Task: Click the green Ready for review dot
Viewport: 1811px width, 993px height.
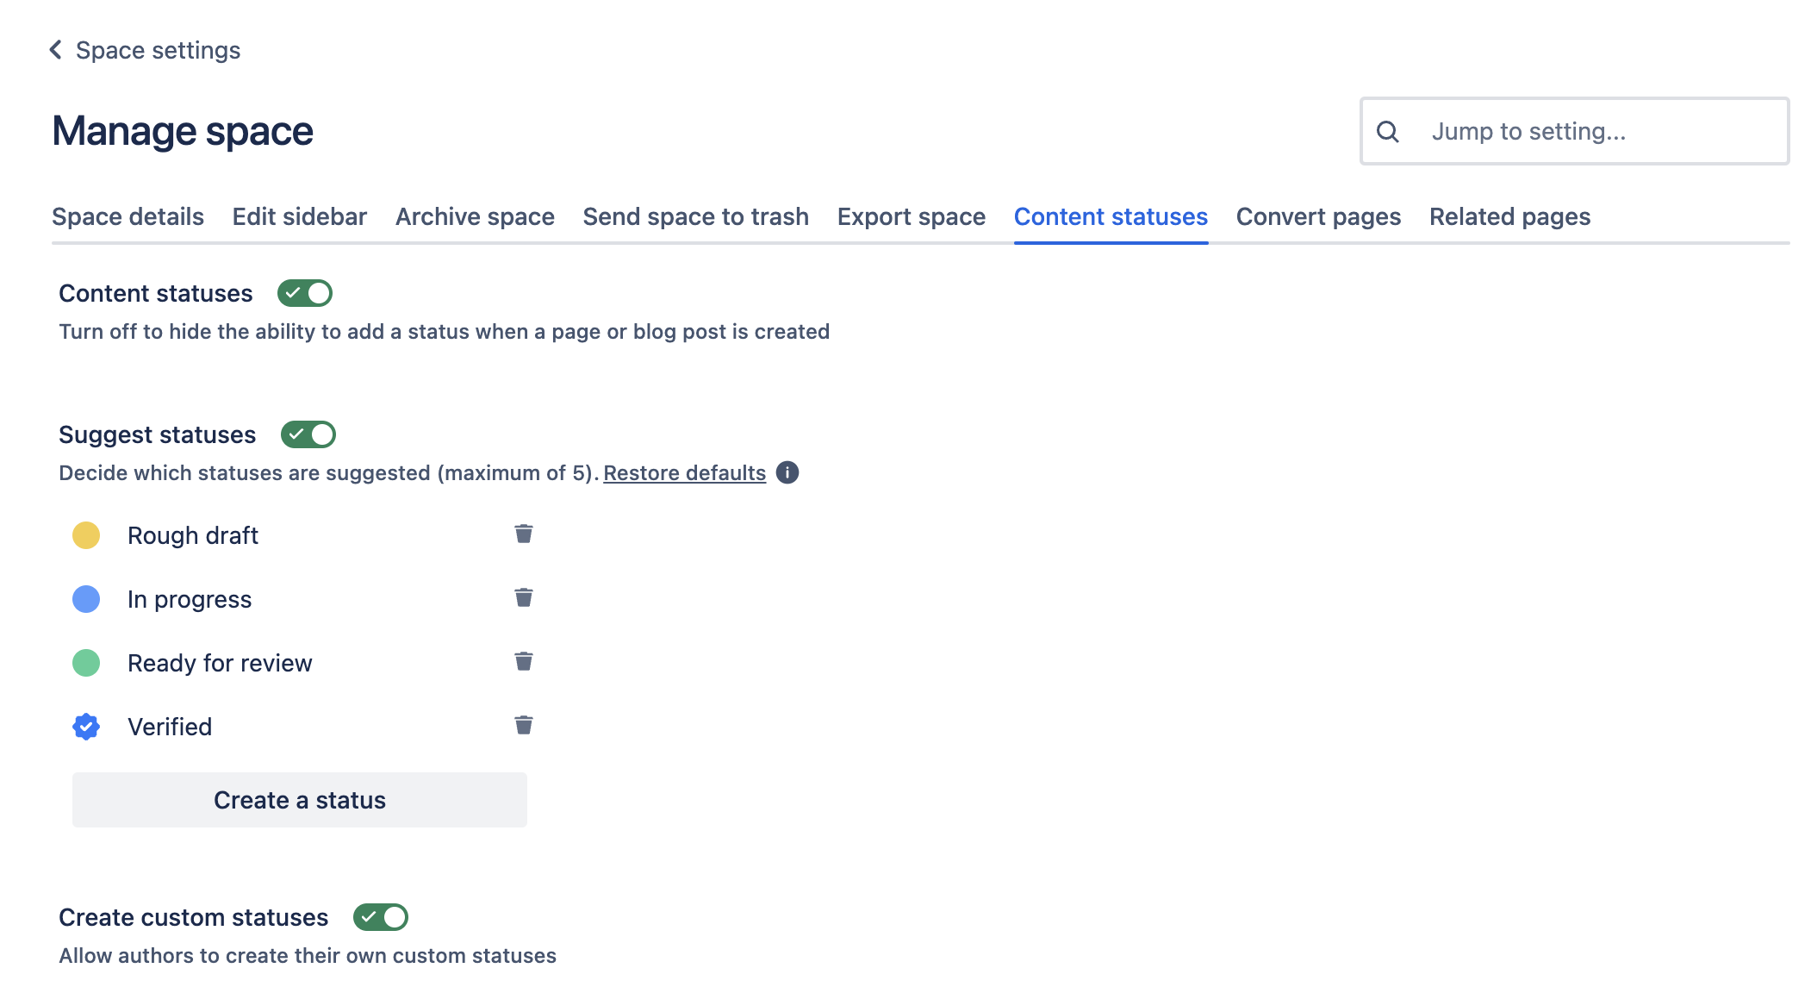Action: [86, 663]
